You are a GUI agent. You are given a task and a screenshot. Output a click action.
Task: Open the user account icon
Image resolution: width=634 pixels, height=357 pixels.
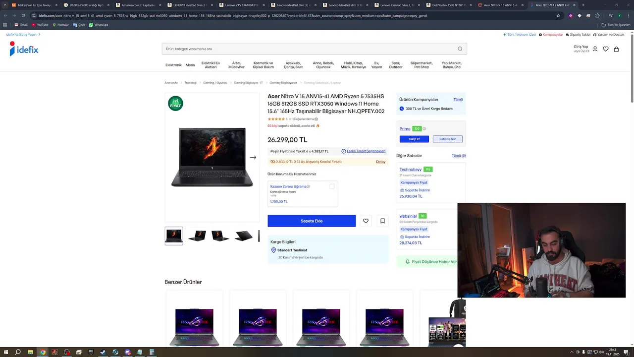pos(595,49)
